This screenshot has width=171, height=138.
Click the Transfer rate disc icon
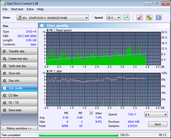click(4, 51)
